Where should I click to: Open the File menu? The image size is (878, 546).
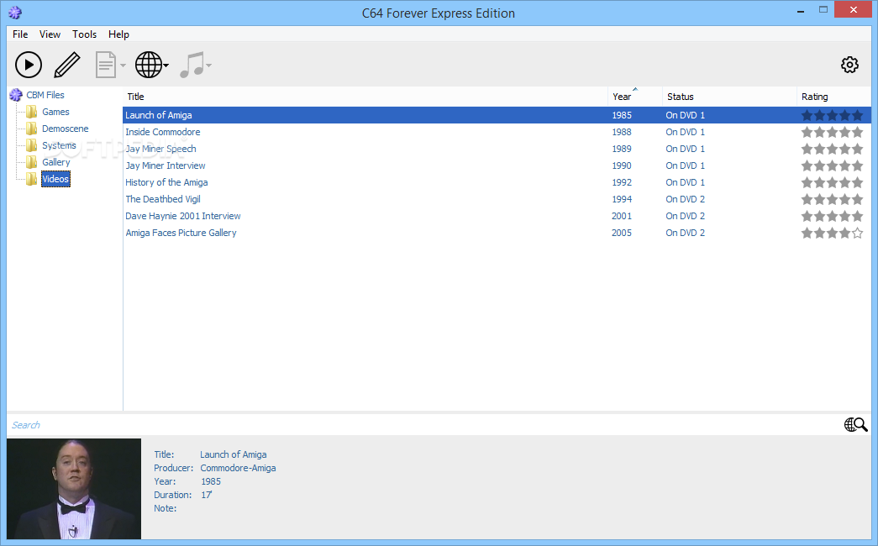20,34
